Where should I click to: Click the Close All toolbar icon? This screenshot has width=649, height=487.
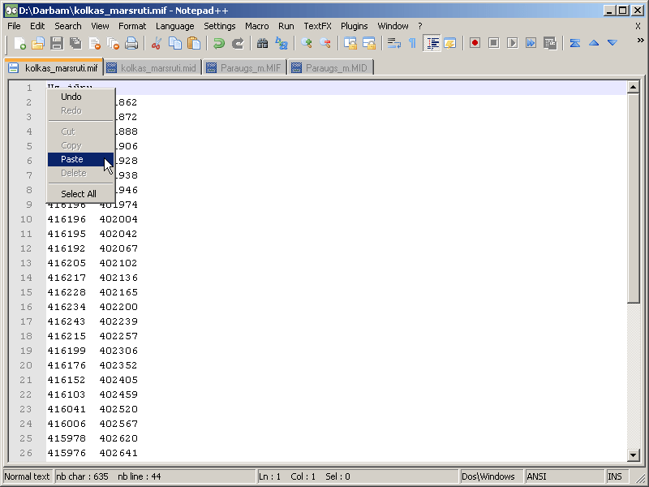113,43
